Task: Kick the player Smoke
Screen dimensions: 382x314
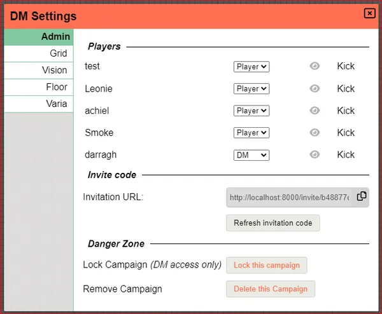Action: (346, 133)
